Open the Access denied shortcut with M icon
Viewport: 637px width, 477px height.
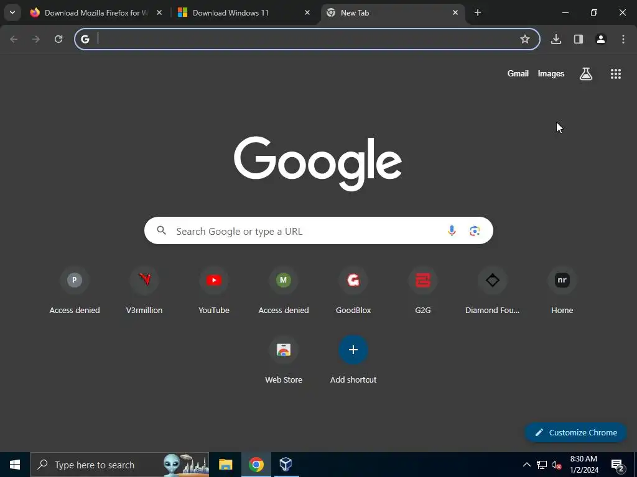(284, 291)
